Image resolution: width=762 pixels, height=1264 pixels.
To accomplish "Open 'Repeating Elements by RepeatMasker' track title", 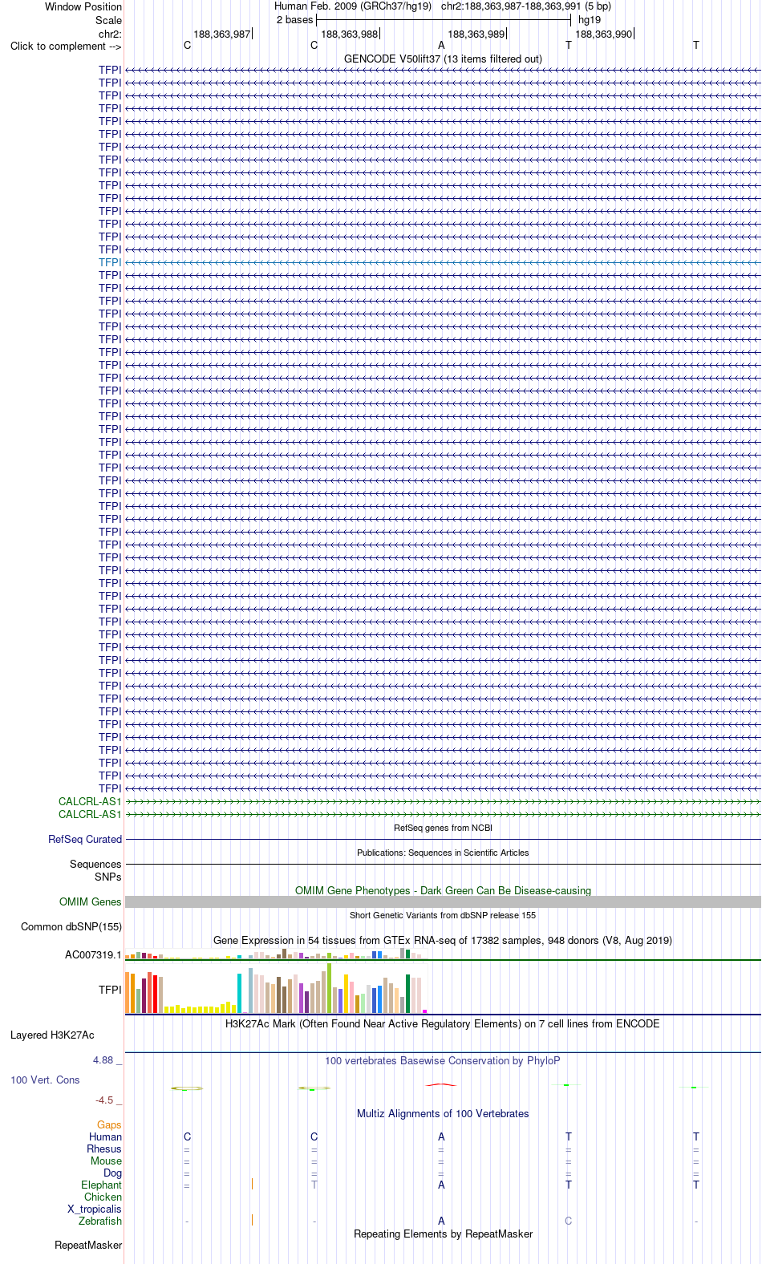I will coord(443,1234).
